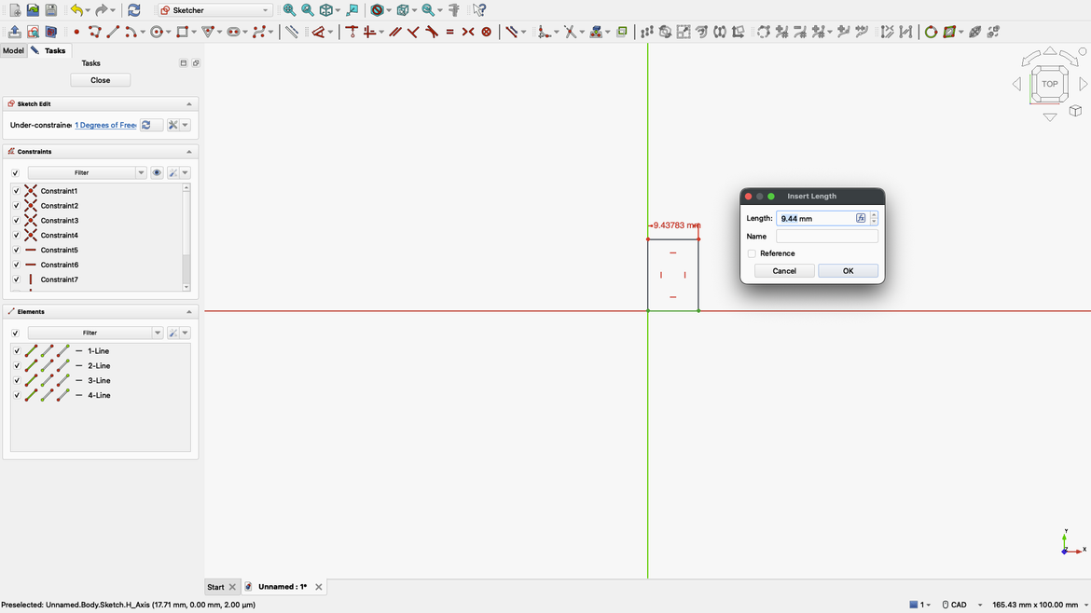This screenshot has width=1091, height=613.
Task: Select the Constrain parallel tool
Action: pyautogui.click(x=396, y=31)
